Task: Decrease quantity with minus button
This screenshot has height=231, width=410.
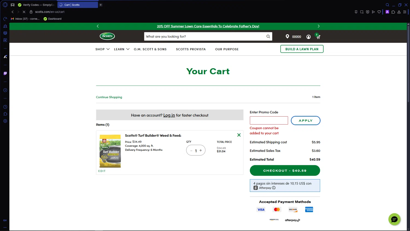Action: coord(191,151)
